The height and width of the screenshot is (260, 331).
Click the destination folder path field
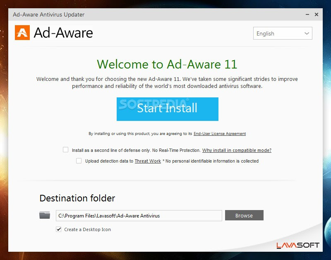139,215
